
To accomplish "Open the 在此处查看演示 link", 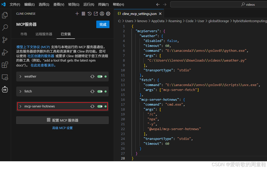I will point(43,65).
